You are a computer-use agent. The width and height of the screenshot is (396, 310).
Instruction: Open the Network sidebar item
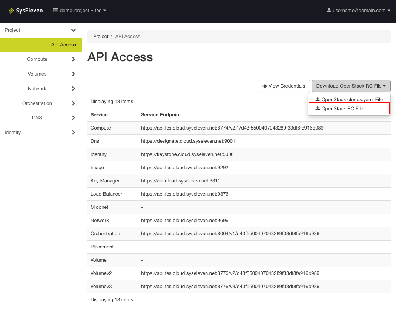point(37,88)
